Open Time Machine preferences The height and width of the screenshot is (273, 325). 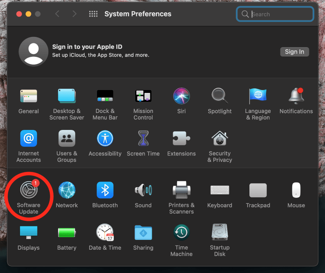pos(181,233)
